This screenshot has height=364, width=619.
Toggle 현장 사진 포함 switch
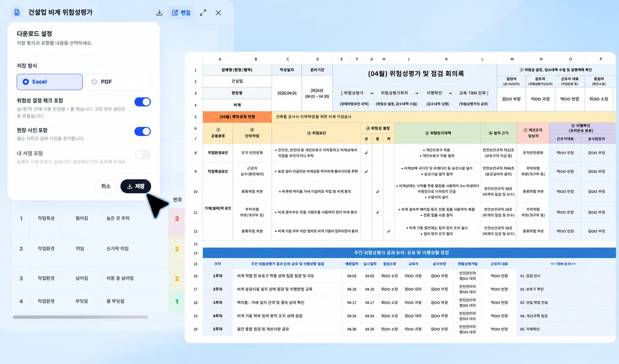tap(142, 132)
